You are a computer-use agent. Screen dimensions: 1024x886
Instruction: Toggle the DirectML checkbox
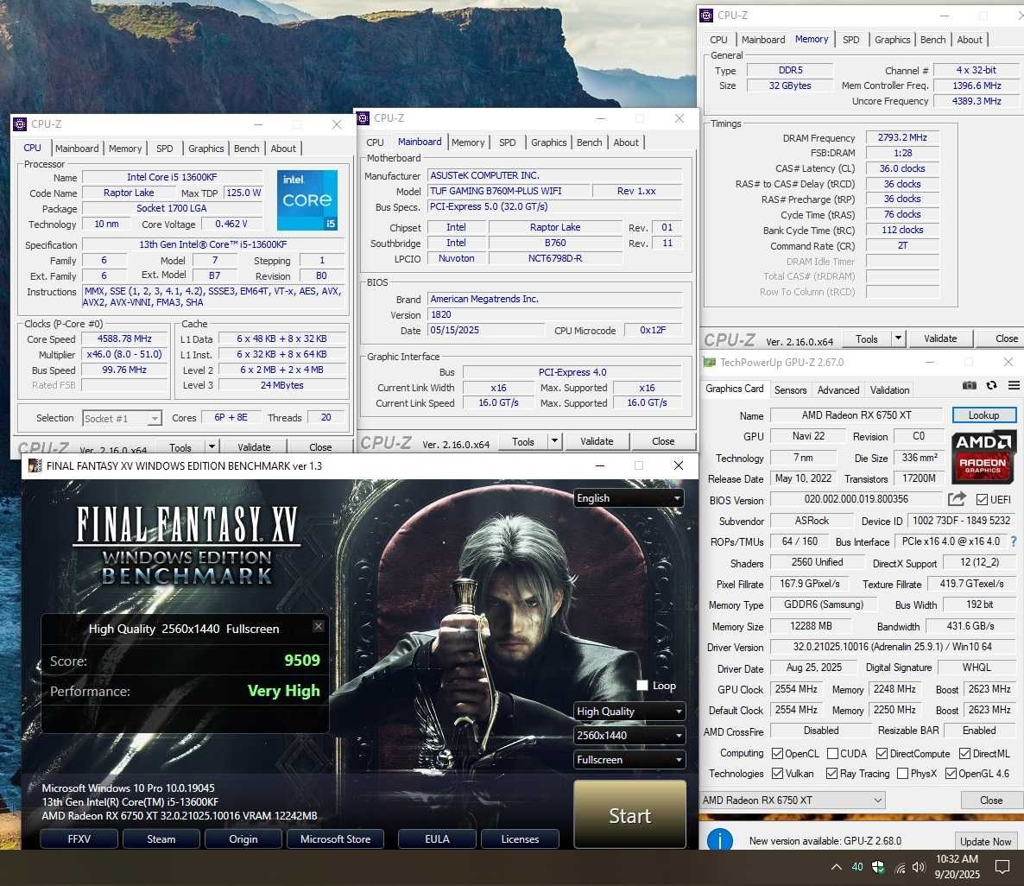(x=964, y=753)
